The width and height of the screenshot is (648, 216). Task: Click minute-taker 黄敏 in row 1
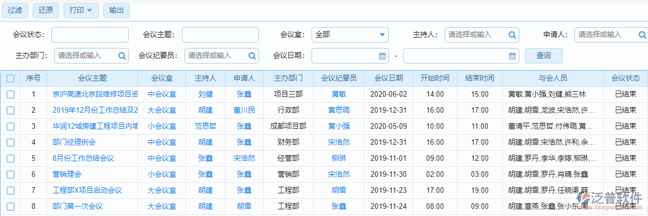[339, 94]
